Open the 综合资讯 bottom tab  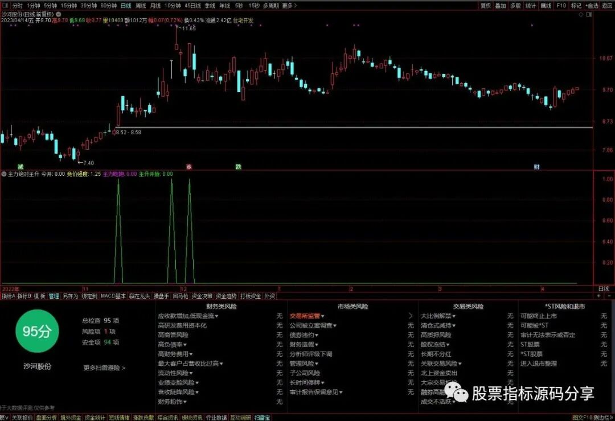coord(167,418)
